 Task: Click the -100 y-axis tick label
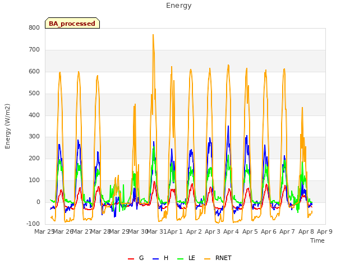[33, 224]
